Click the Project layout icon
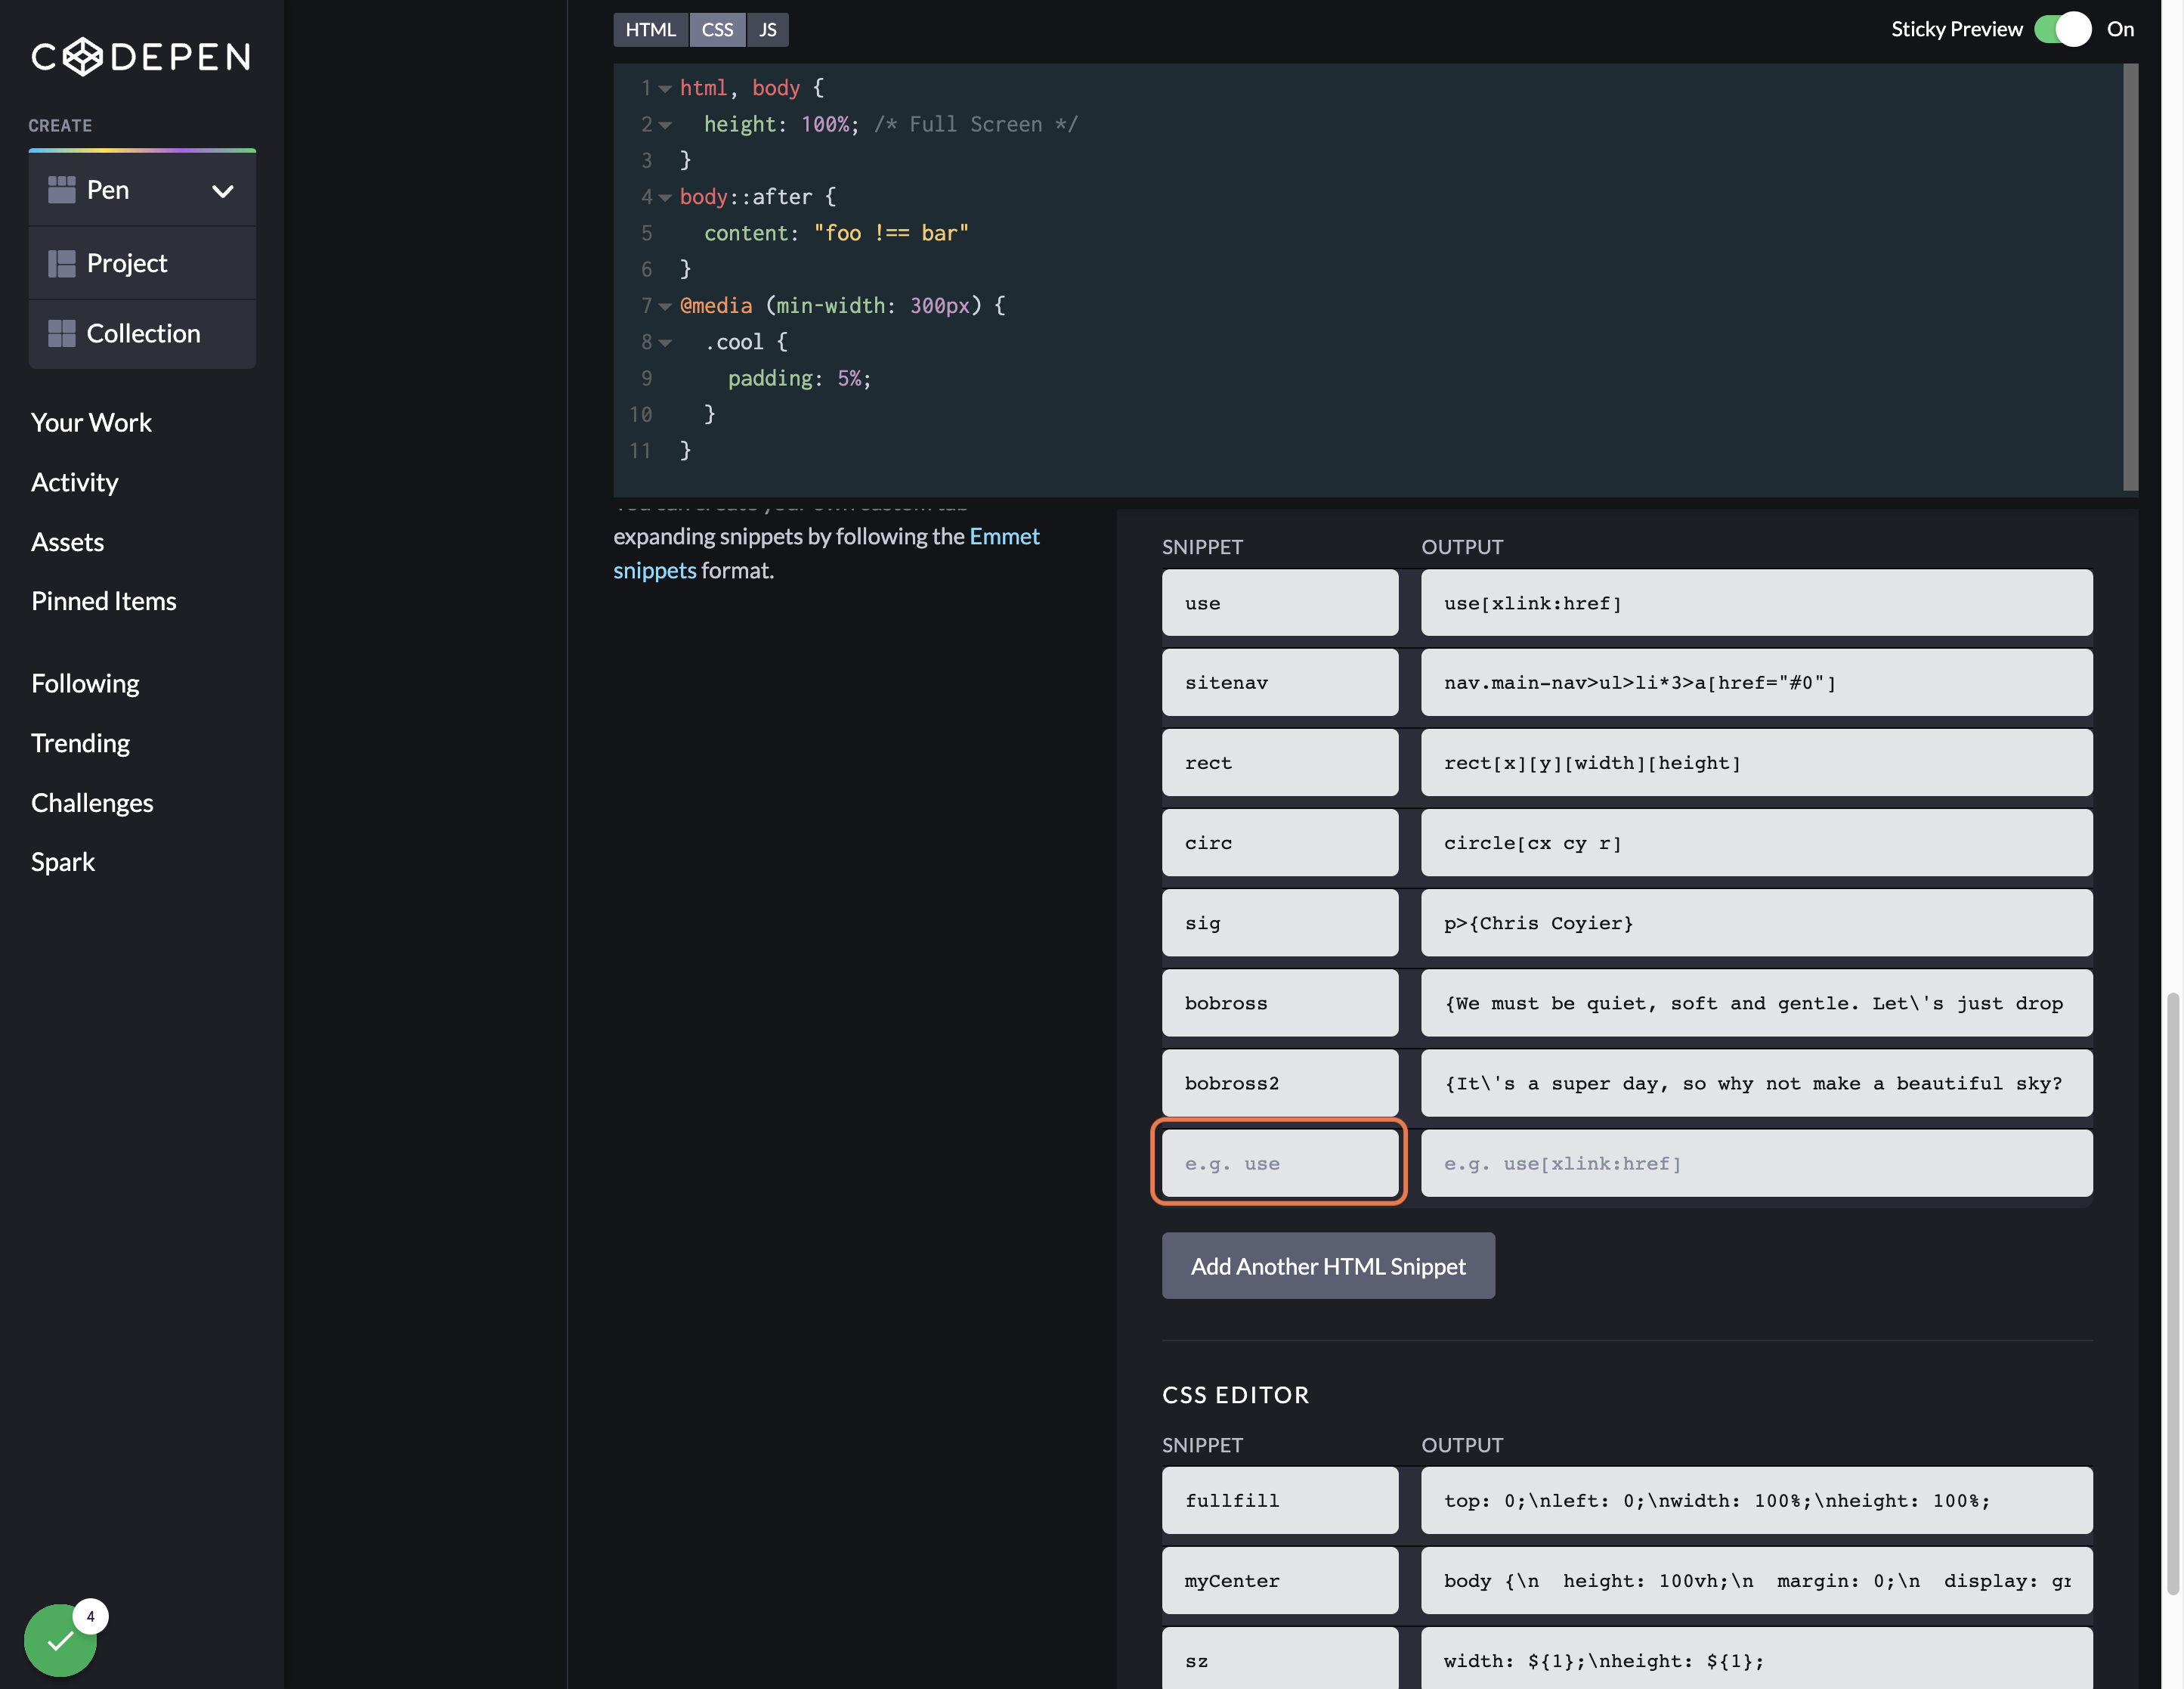 [x=62, y=263]
